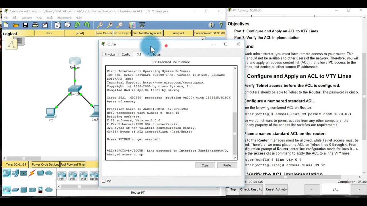This screenshot has width=367, height=206.
Task: Click the Reset Activity button
Action: [276, 189]
